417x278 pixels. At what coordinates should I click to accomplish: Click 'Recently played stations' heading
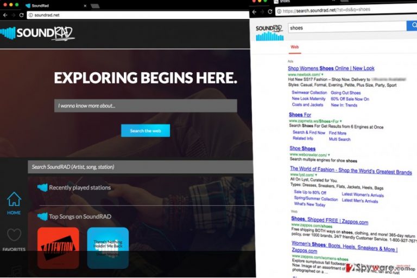80,188
